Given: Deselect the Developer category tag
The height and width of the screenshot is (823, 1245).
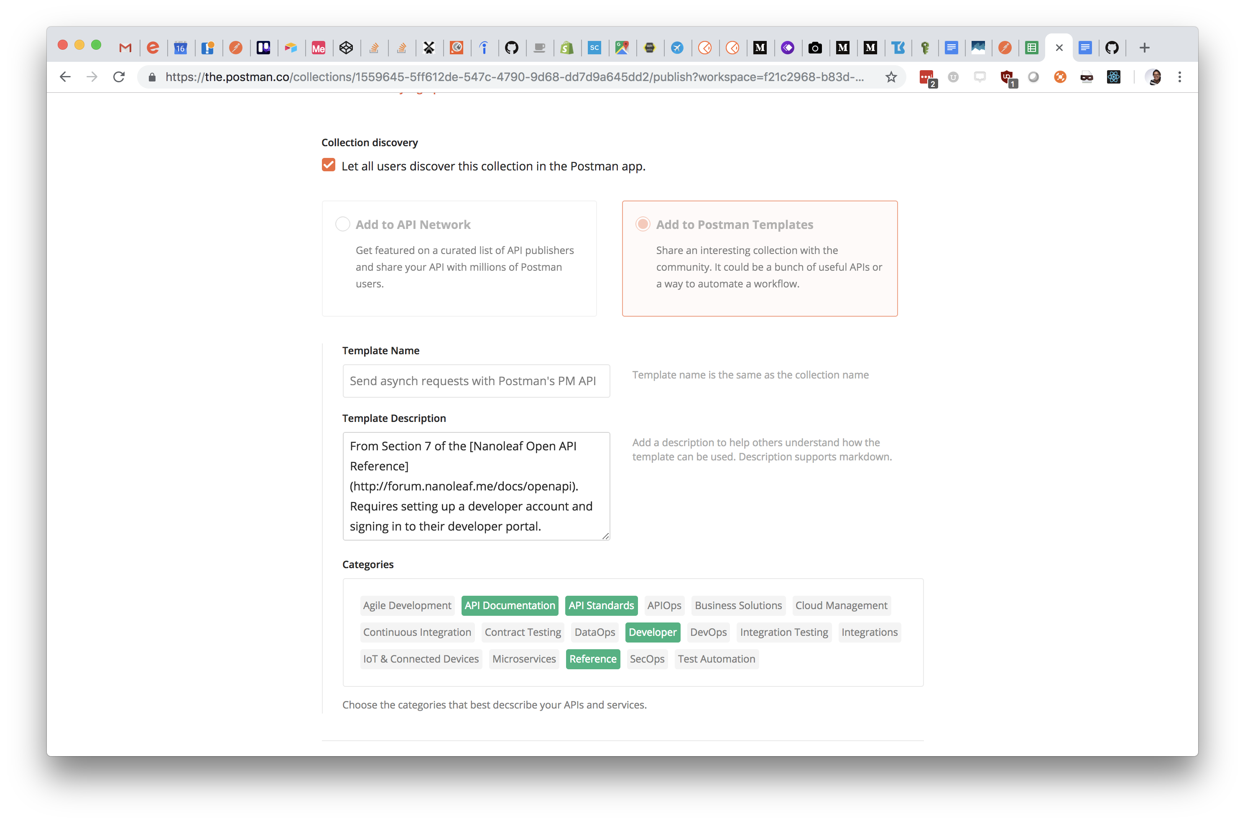Looking at the screenshot, I should point(653,632).
